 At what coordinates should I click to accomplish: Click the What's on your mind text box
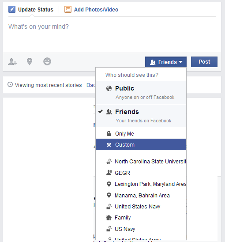click(x=112, y=35)
